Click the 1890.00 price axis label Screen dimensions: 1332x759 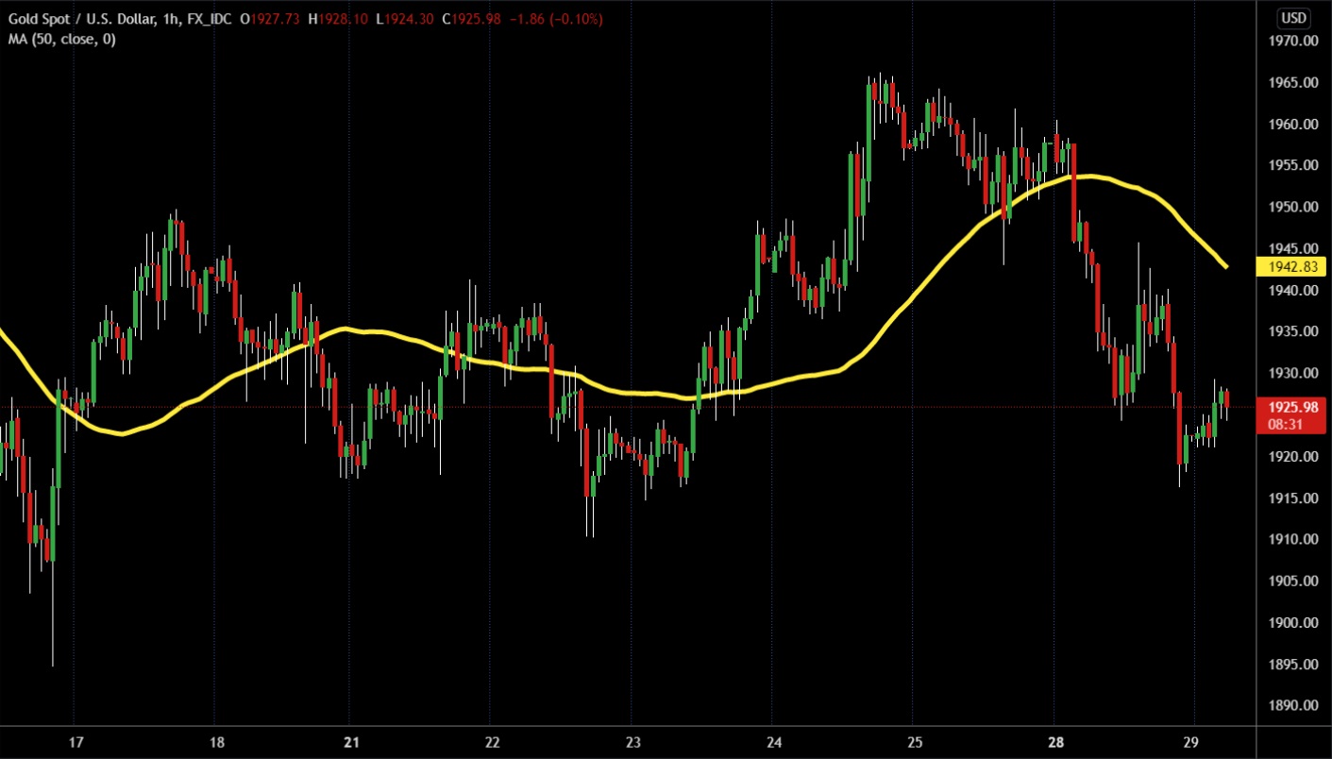1292,705
